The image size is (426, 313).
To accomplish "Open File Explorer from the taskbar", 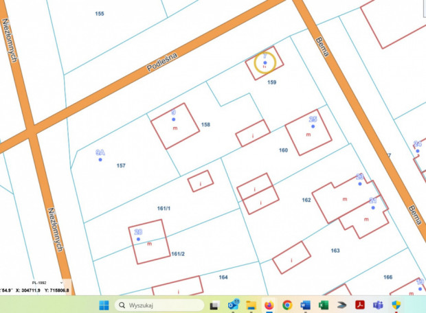I will click(251, 305).
